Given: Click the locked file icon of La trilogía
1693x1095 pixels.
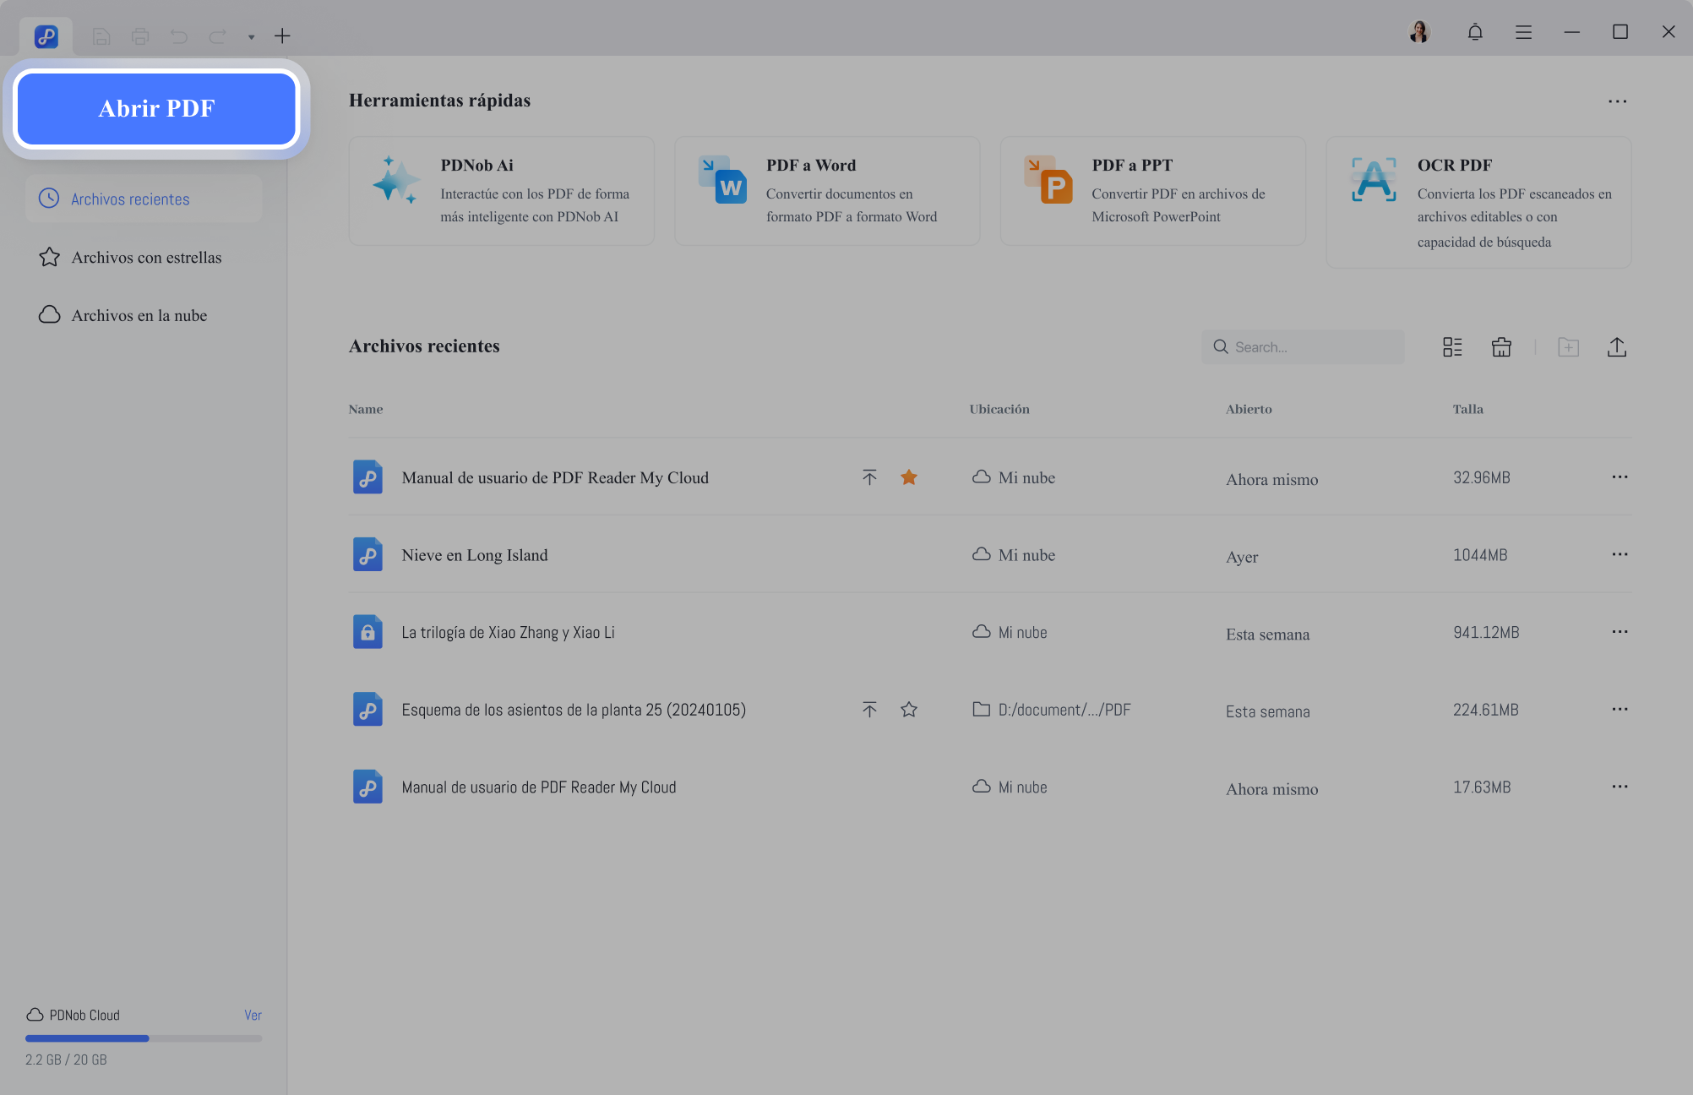Looking at the screenshot, I should pos(367,632).
